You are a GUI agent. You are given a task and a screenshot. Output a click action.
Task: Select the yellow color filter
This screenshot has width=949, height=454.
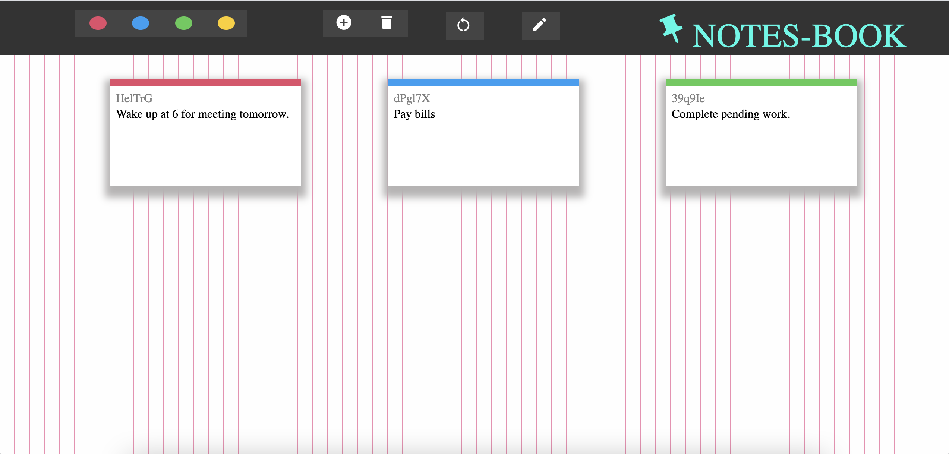pyautogui.click(x=226, y=23)
